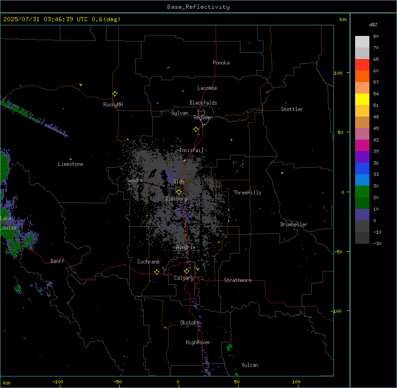Image resolution: width=397 pixels, height=388 pixels.
Task: Click the Limestone label
Action: tap(70, 164)
